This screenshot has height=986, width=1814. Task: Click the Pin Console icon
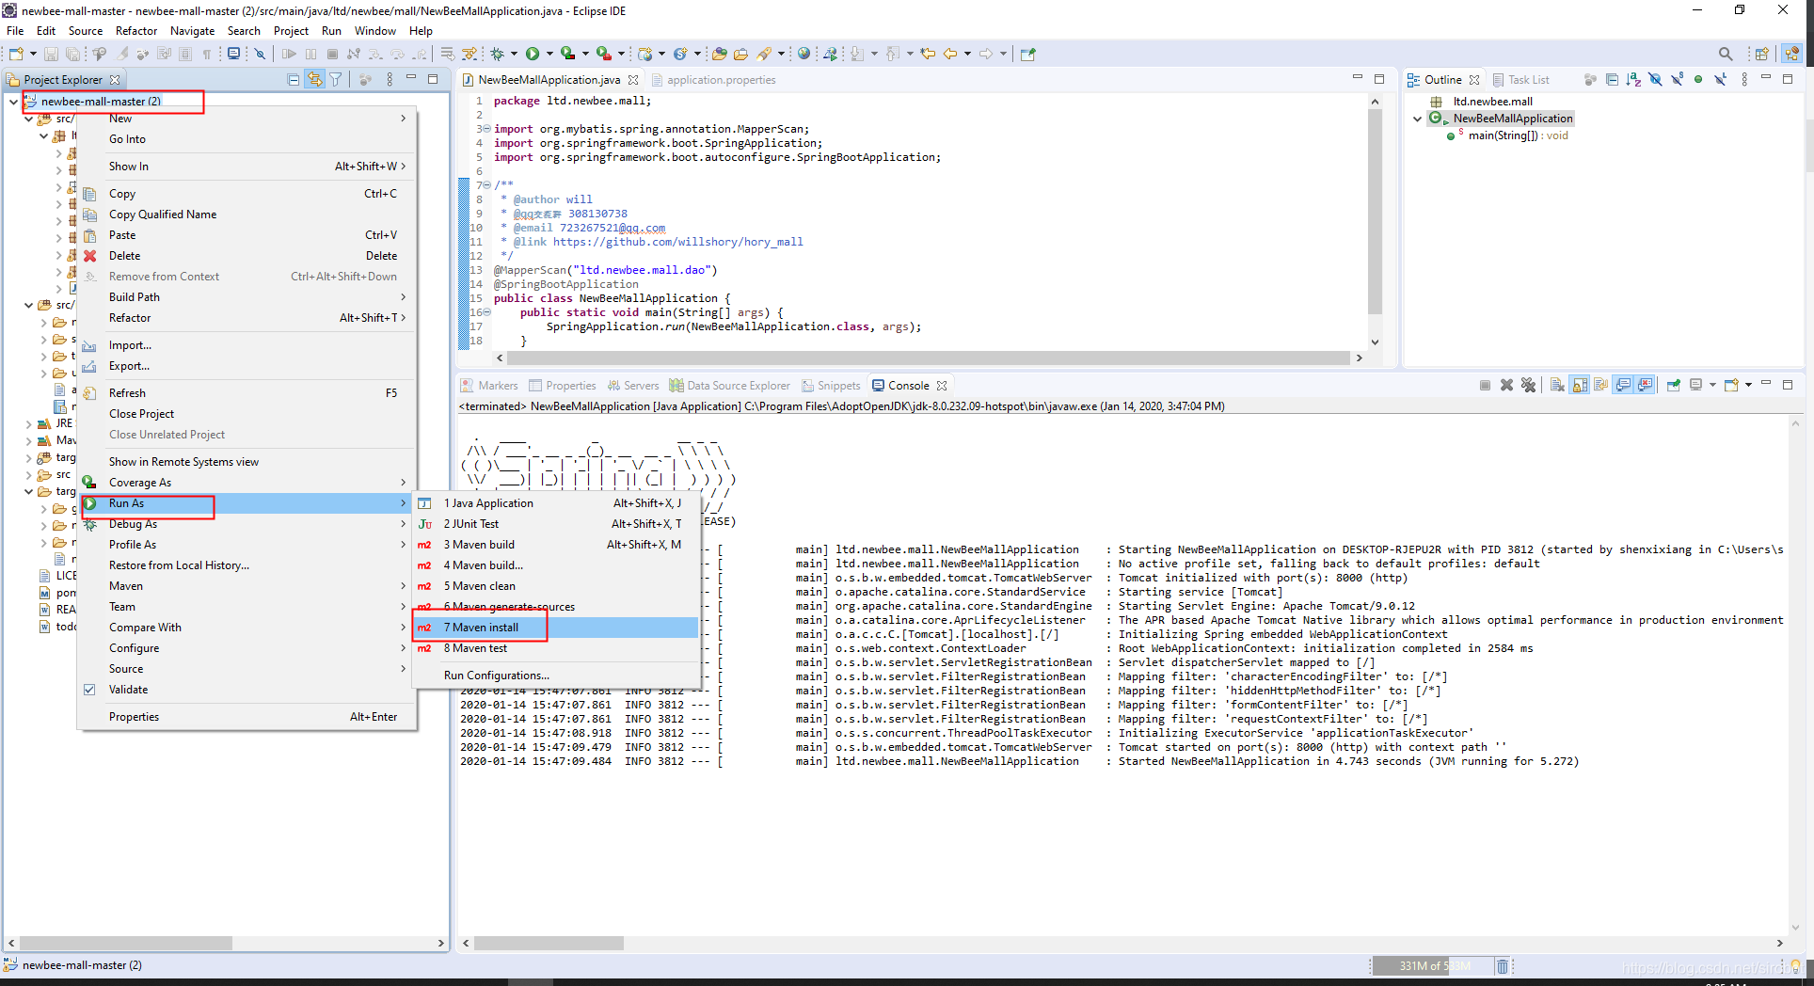point(1674,385)
